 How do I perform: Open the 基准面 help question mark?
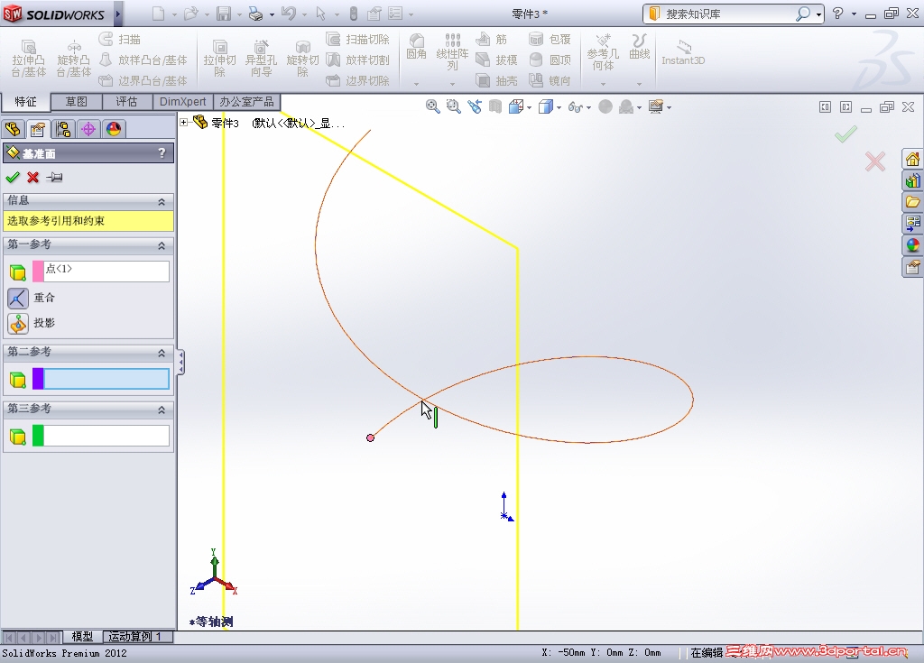tap(162, 153)
